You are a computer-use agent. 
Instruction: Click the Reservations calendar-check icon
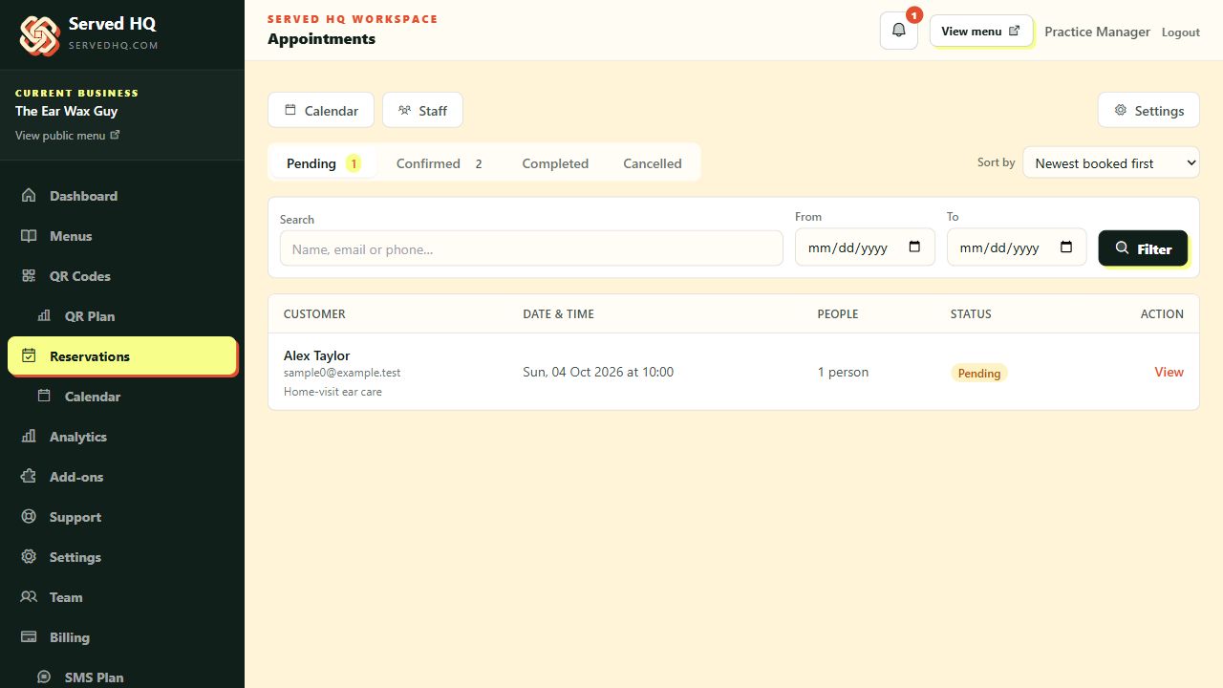[x=30, y=356]
